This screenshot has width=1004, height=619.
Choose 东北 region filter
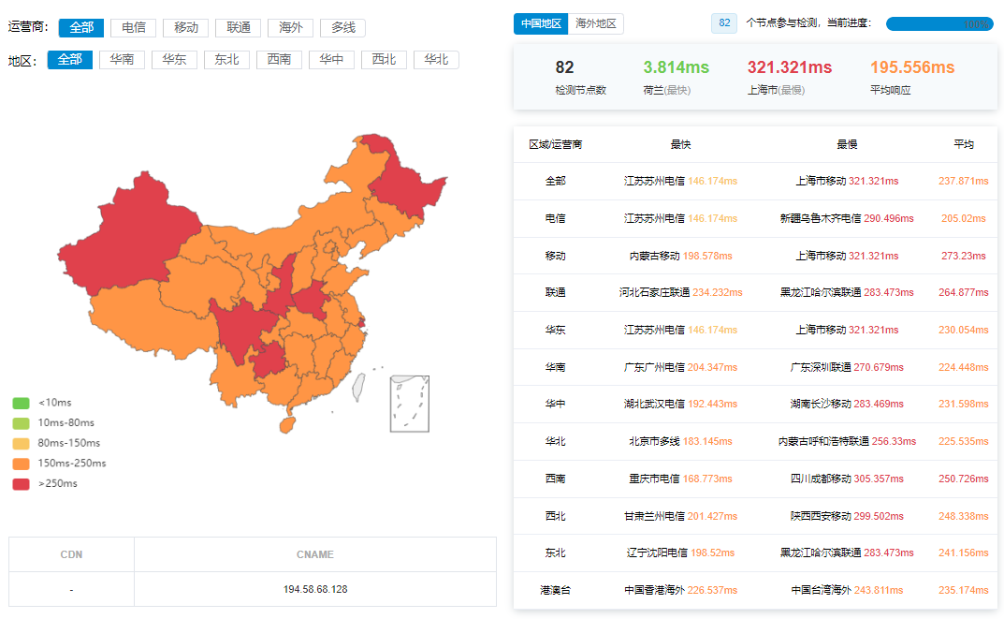click(x=226, y=60)
